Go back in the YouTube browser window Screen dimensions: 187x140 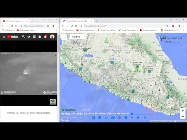[x=3, y=26]
